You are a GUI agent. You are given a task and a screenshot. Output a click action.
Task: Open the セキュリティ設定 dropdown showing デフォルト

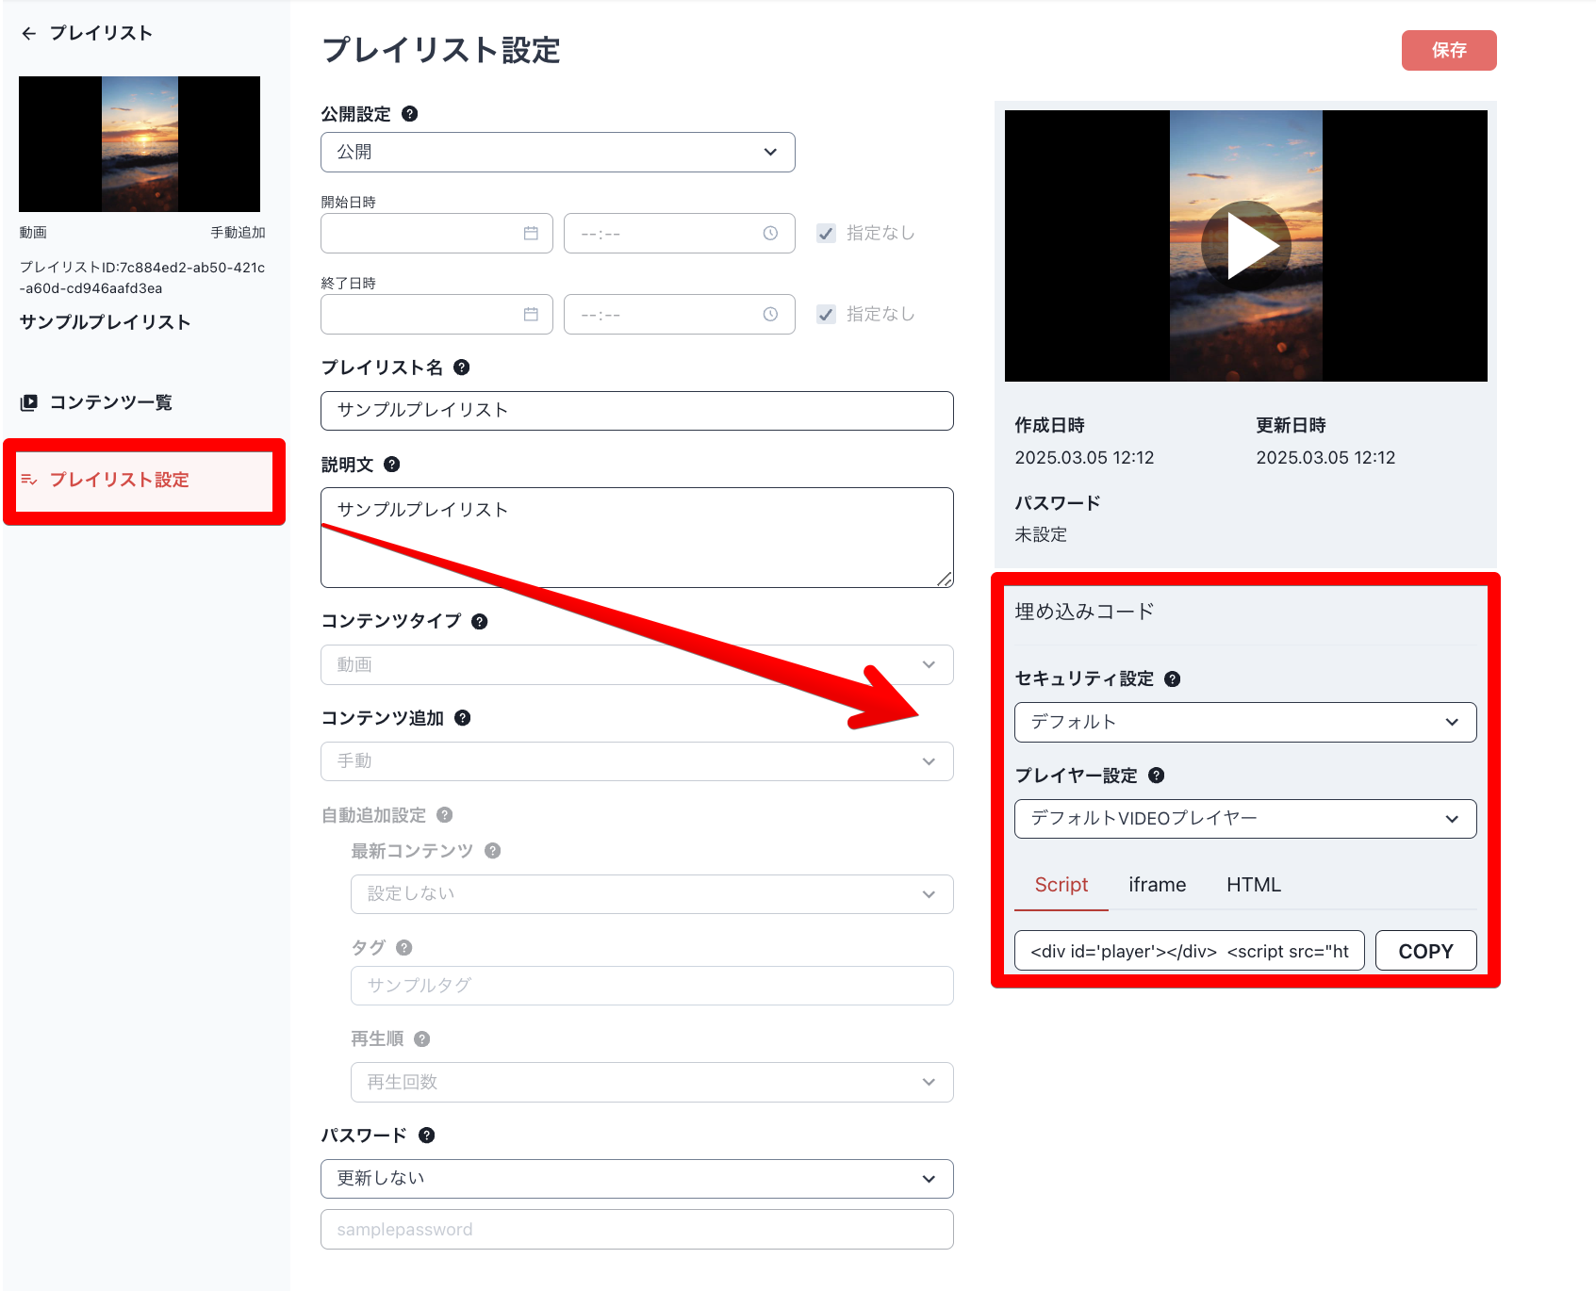pyautogui.click(x=1244, y=722)
